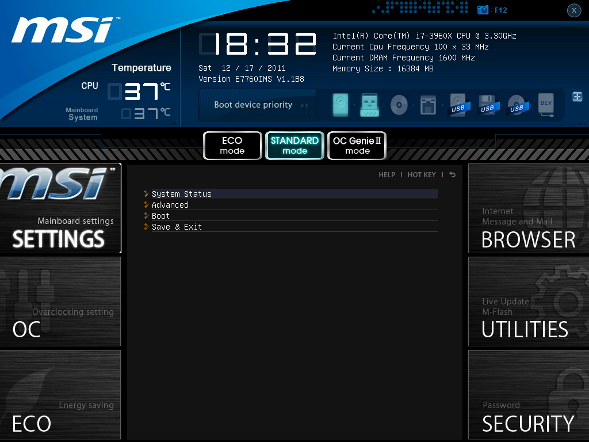The height and width of the screenshot is (442, 589).
Task: Click the back arrow next to HOT KEY
Action: [452, 174]
